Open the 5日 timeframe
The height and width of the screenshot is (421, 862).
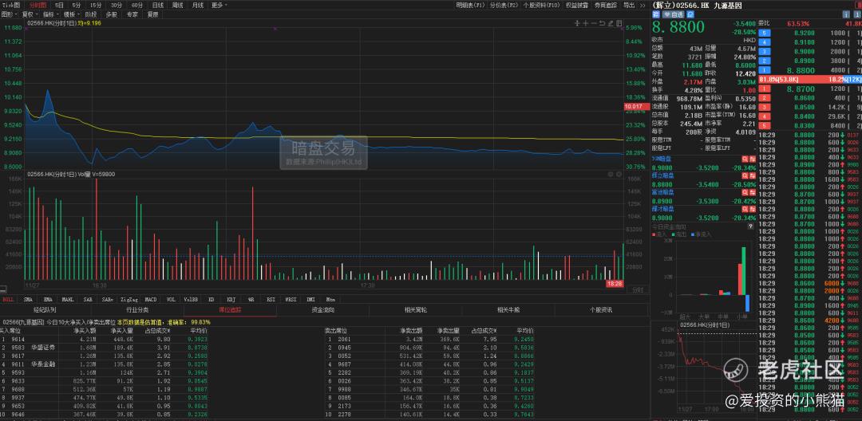tap(59, 5)
